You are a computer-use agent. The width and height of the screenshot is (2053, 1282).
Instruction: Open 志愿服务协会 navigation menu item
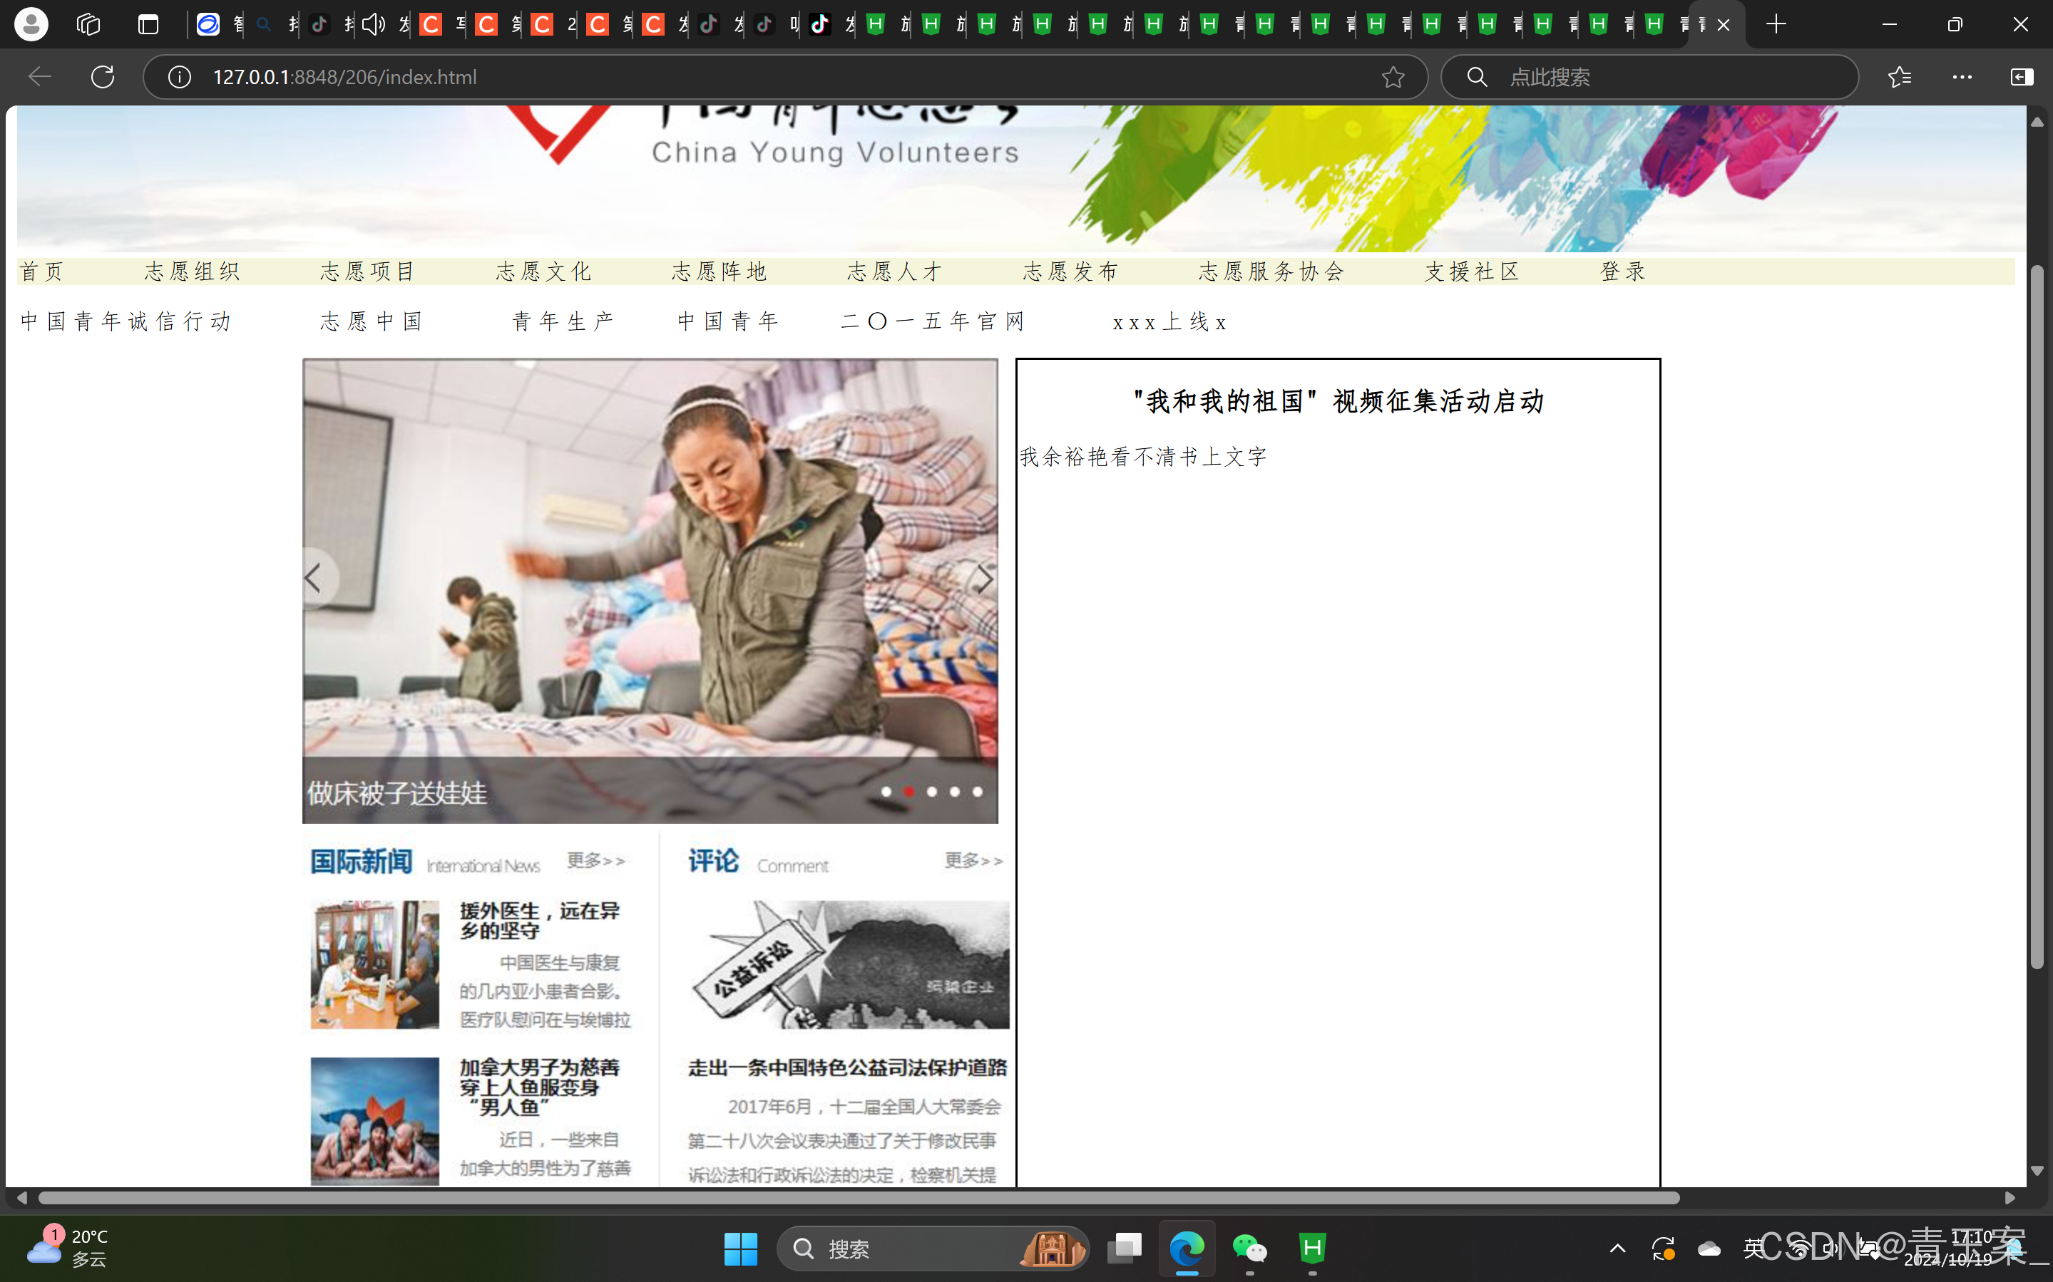1271,272
